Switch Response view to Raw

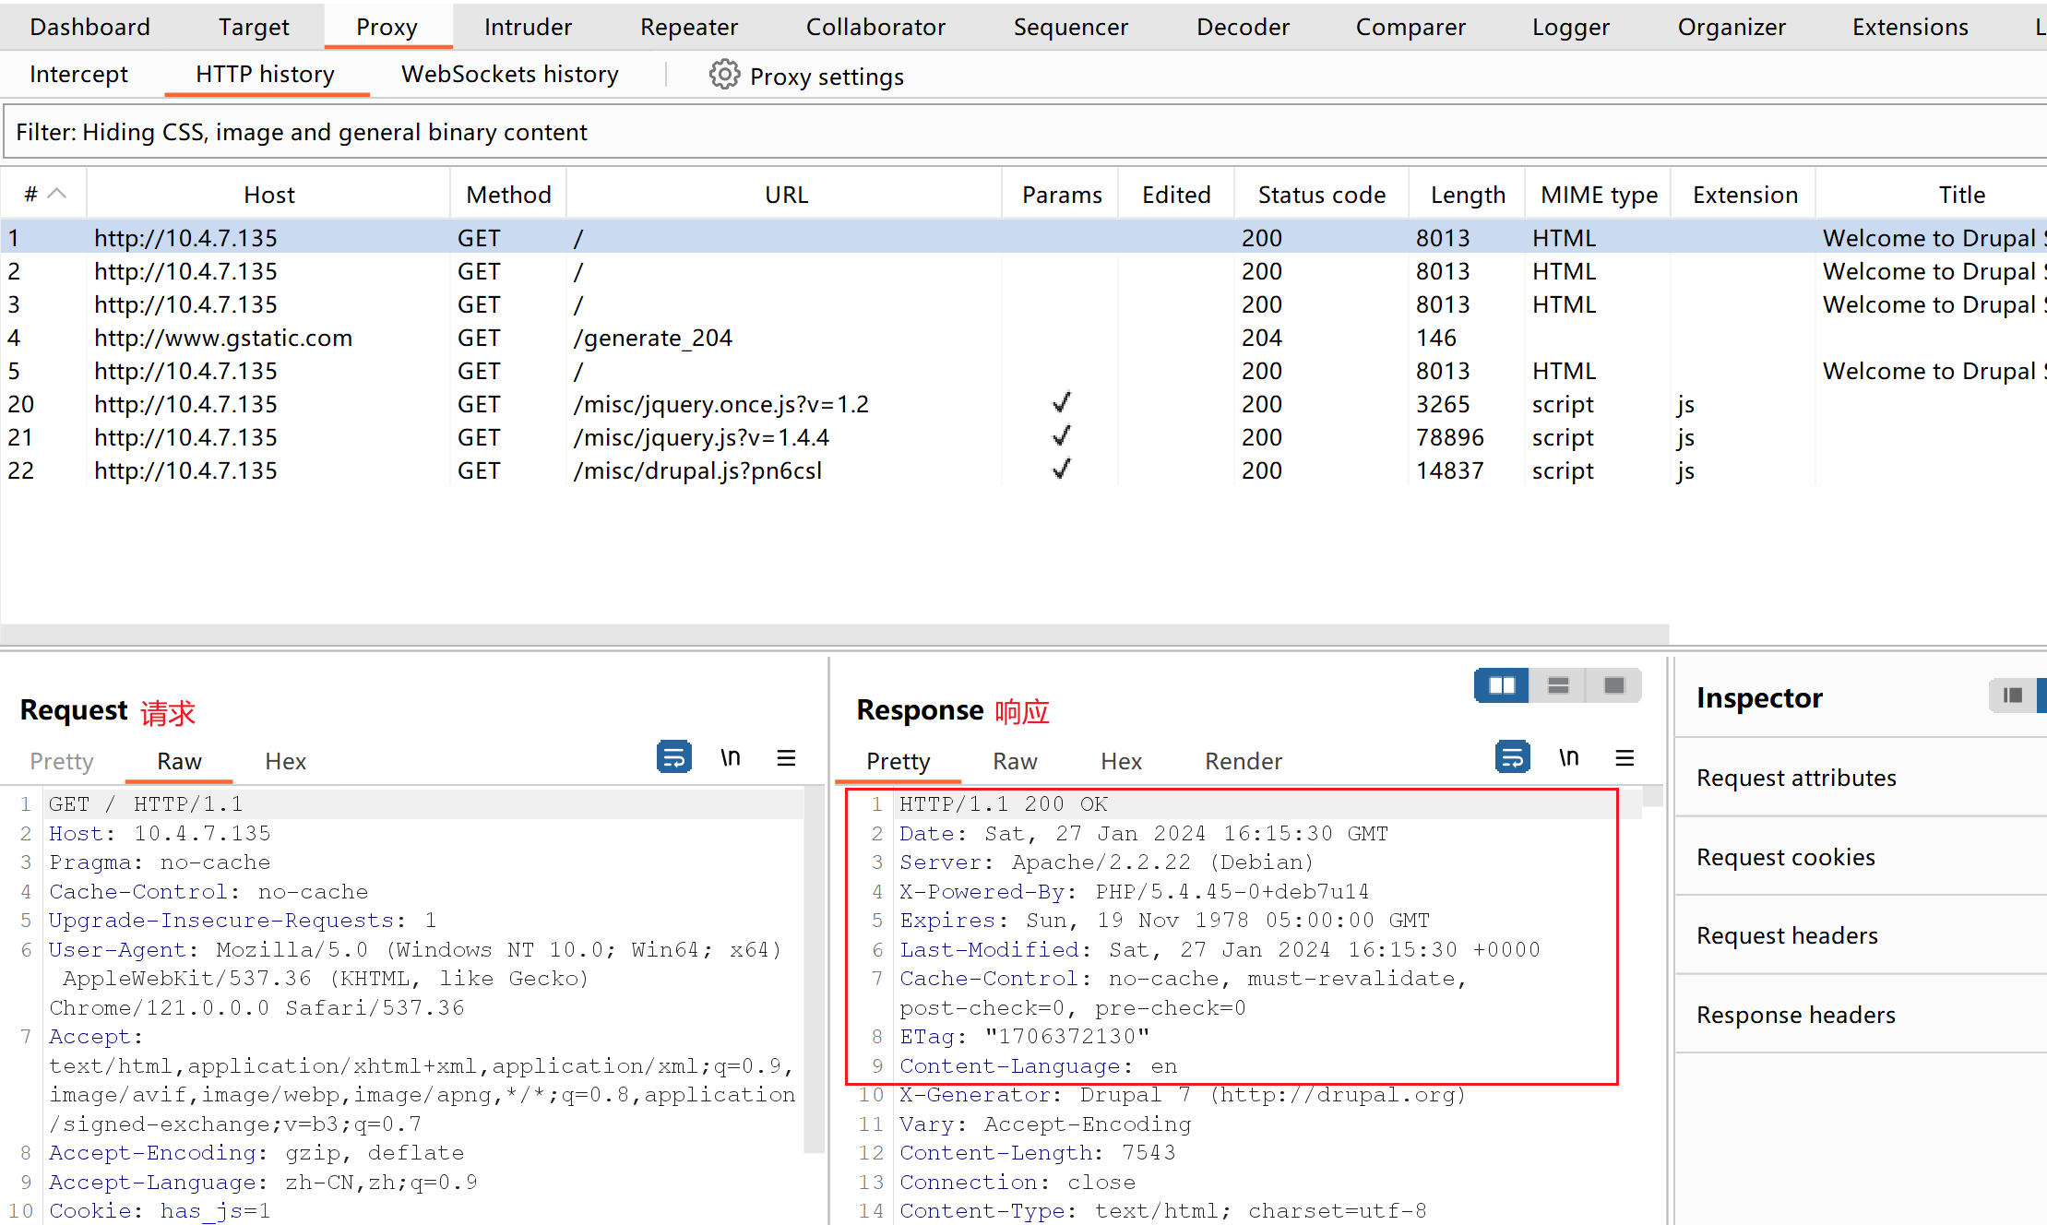coord(1015,761)
